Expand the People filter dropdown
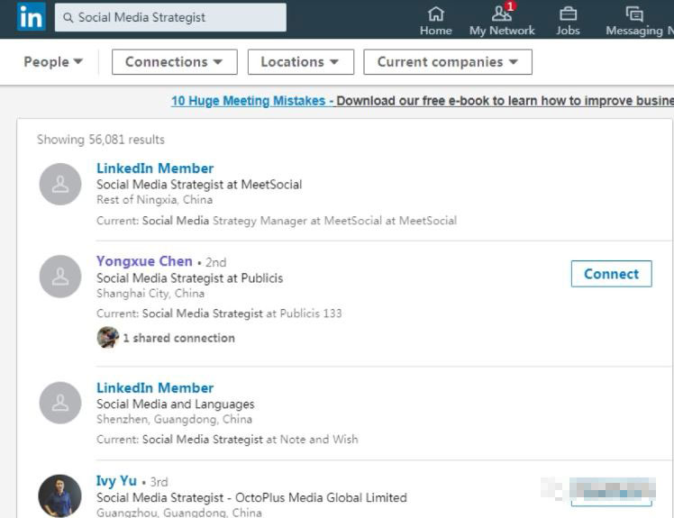 click(x=53, y=62)
